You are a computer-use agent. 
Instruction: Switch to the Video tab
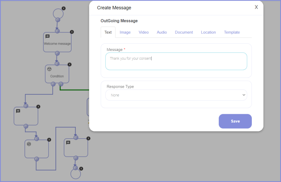tap(144, 32)
